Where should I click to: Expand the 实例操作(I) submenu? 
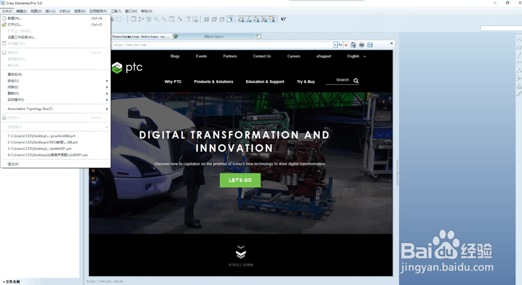click(55, 100)
